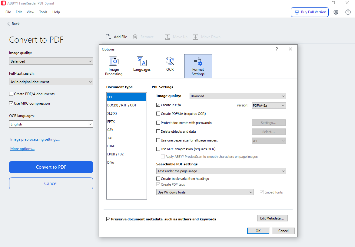Check Create bookmarks from headings
Image resolution: width=355 pixels, height=247 pixels.
pos(158,179)
